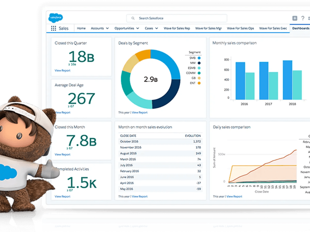
Task: Click the Daily sales comparison title
Action: (231, 127)
